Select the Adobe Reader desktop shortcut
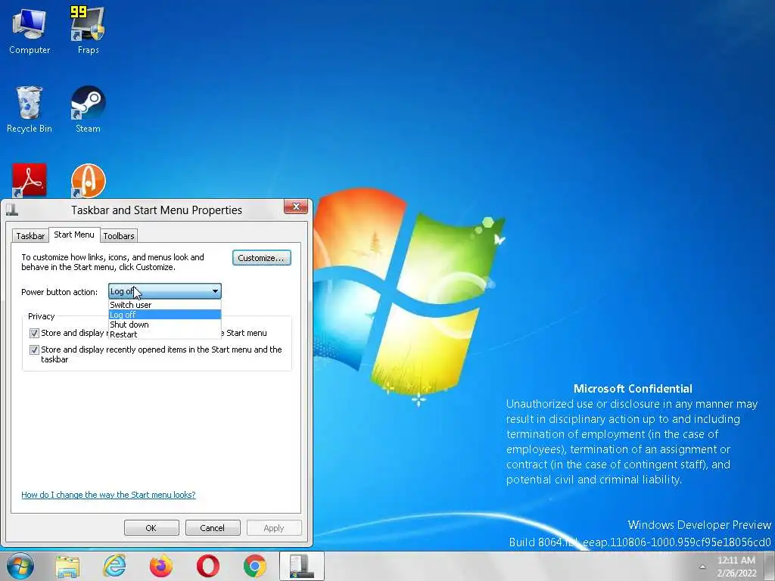This screenshot has height=581, width=775. [x=30, y=180]
